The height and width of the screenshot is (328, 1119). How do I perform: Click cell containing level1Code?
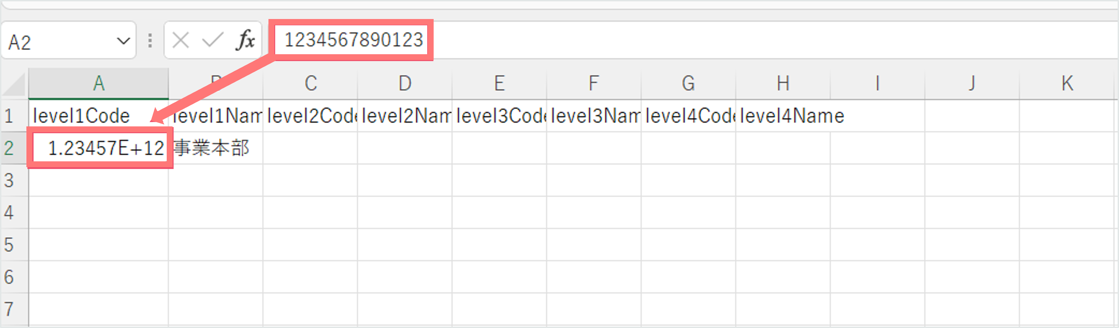pyautogui.click(x=99, y=116)
